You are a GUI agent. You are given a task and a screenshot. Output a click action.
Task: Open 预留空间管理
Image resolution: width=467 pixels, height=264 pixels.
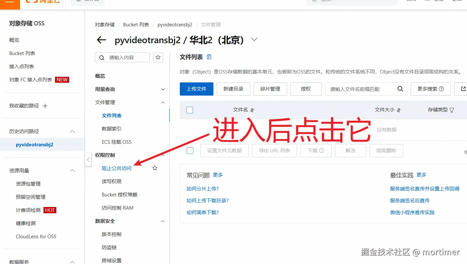coord(31,197)
